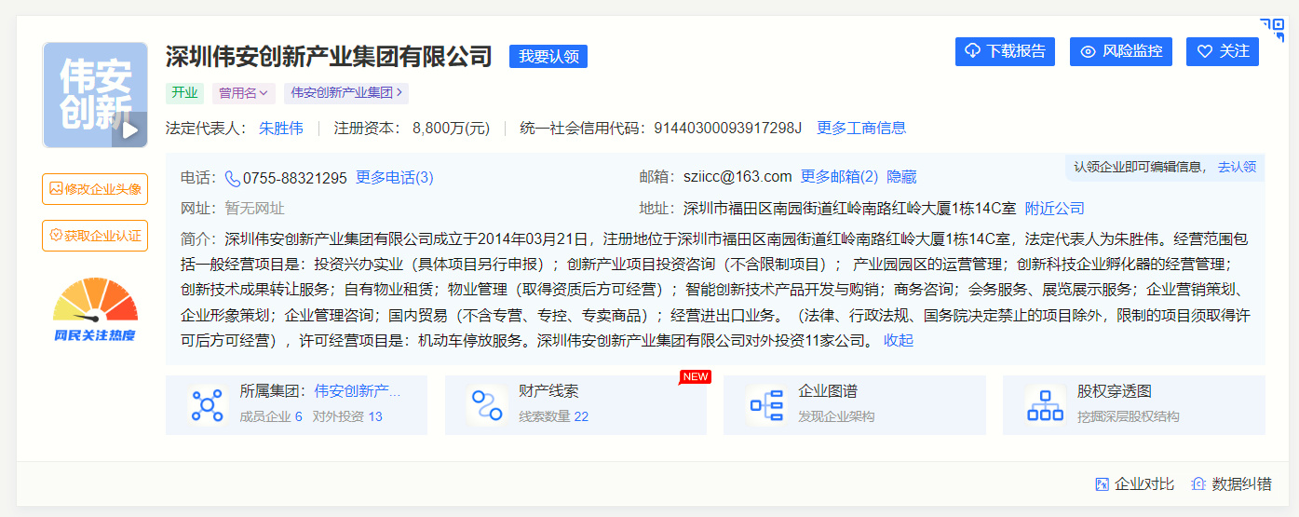Click the 伟安创新 company logo thumbnail
The height and width of the screenshot is (517, 1299).
click(95, 95)
